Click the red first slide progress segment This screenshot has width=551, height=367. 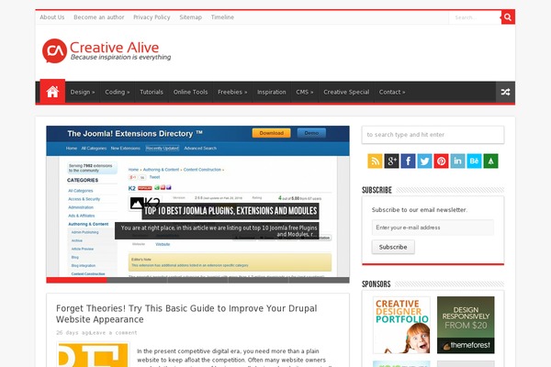pyautogui.click(x=76, y=280)
